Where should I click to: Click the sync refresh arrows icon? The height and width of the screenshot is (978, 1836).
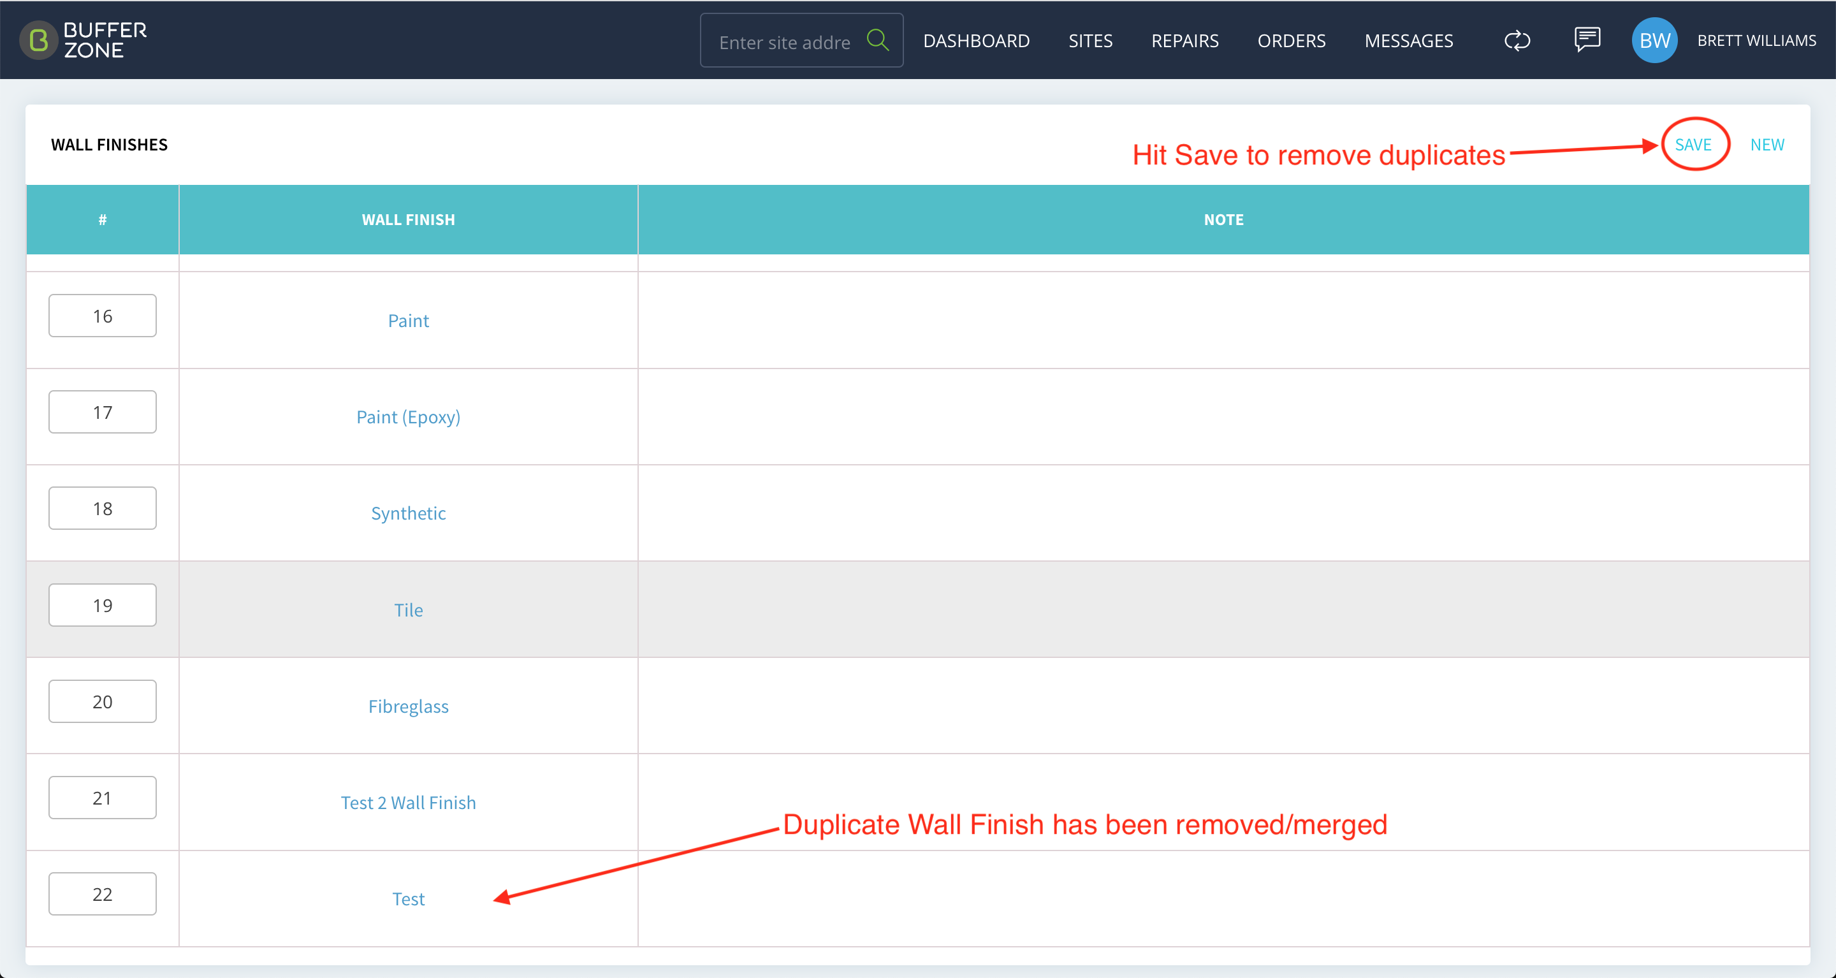click(x=1517, y=41)
